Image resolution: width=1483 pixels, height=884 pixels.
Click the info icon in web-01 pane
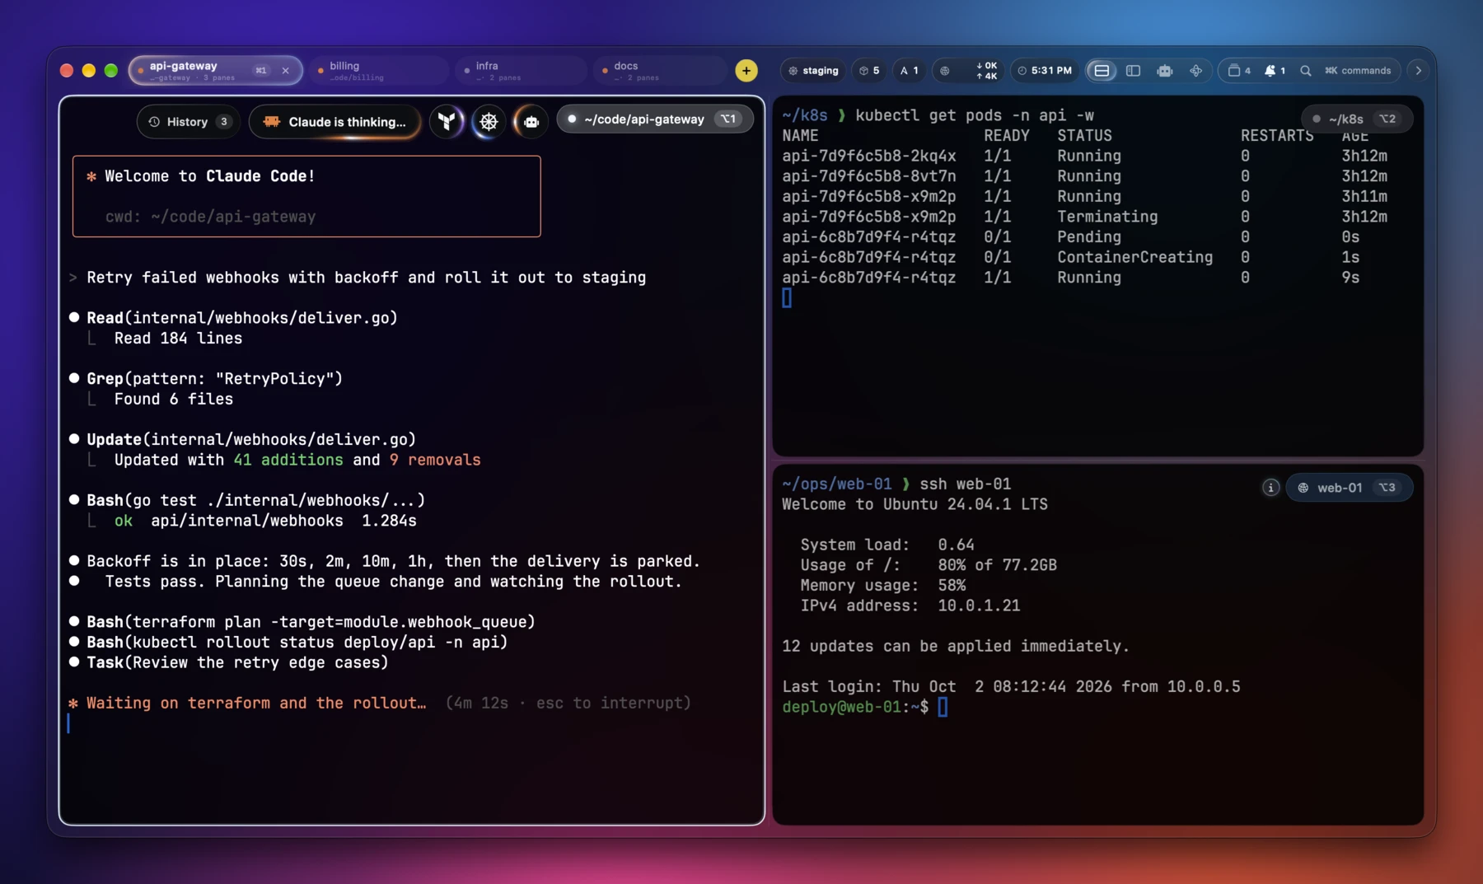1270,488
